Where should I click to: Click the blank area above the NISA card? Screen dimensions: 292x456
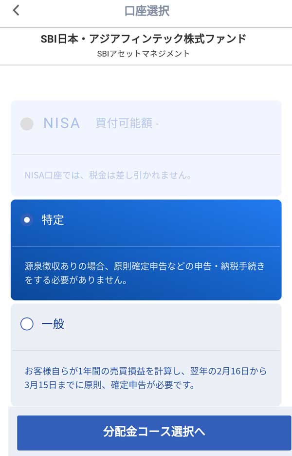[x=146, y=83]
